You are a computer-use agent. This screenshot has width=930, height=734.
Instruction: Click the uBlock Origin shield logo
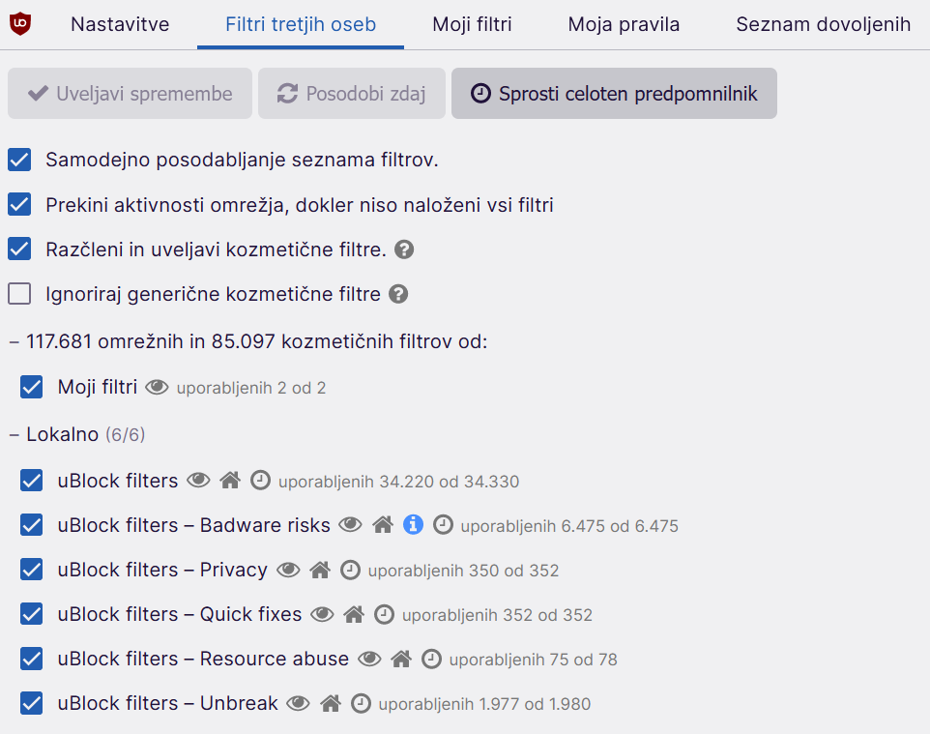click(20, 24)
